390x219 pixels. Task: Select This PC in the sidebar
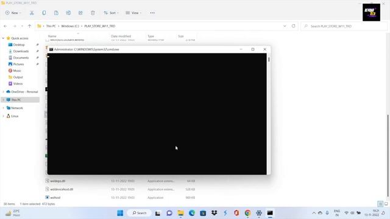pyautogui.click(x=16, y=100)
